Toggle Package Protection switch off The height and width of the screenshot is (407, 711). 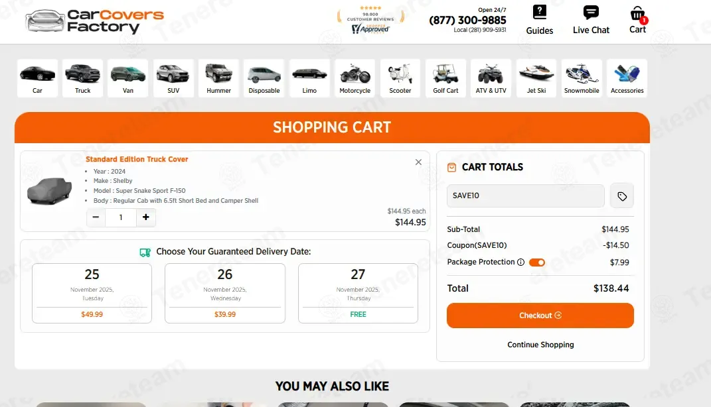coord(537,262)
